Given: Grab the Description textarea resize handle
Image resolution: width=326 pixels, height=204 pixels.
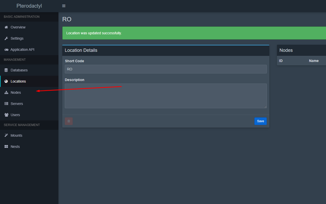Looking at the screenshot, I should click(x=266, y=107).
